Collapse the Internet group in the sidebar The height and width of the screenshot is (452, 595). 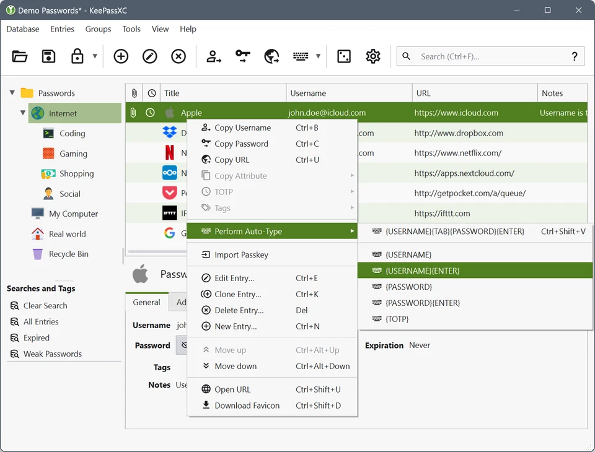click(x=23, y=113)
